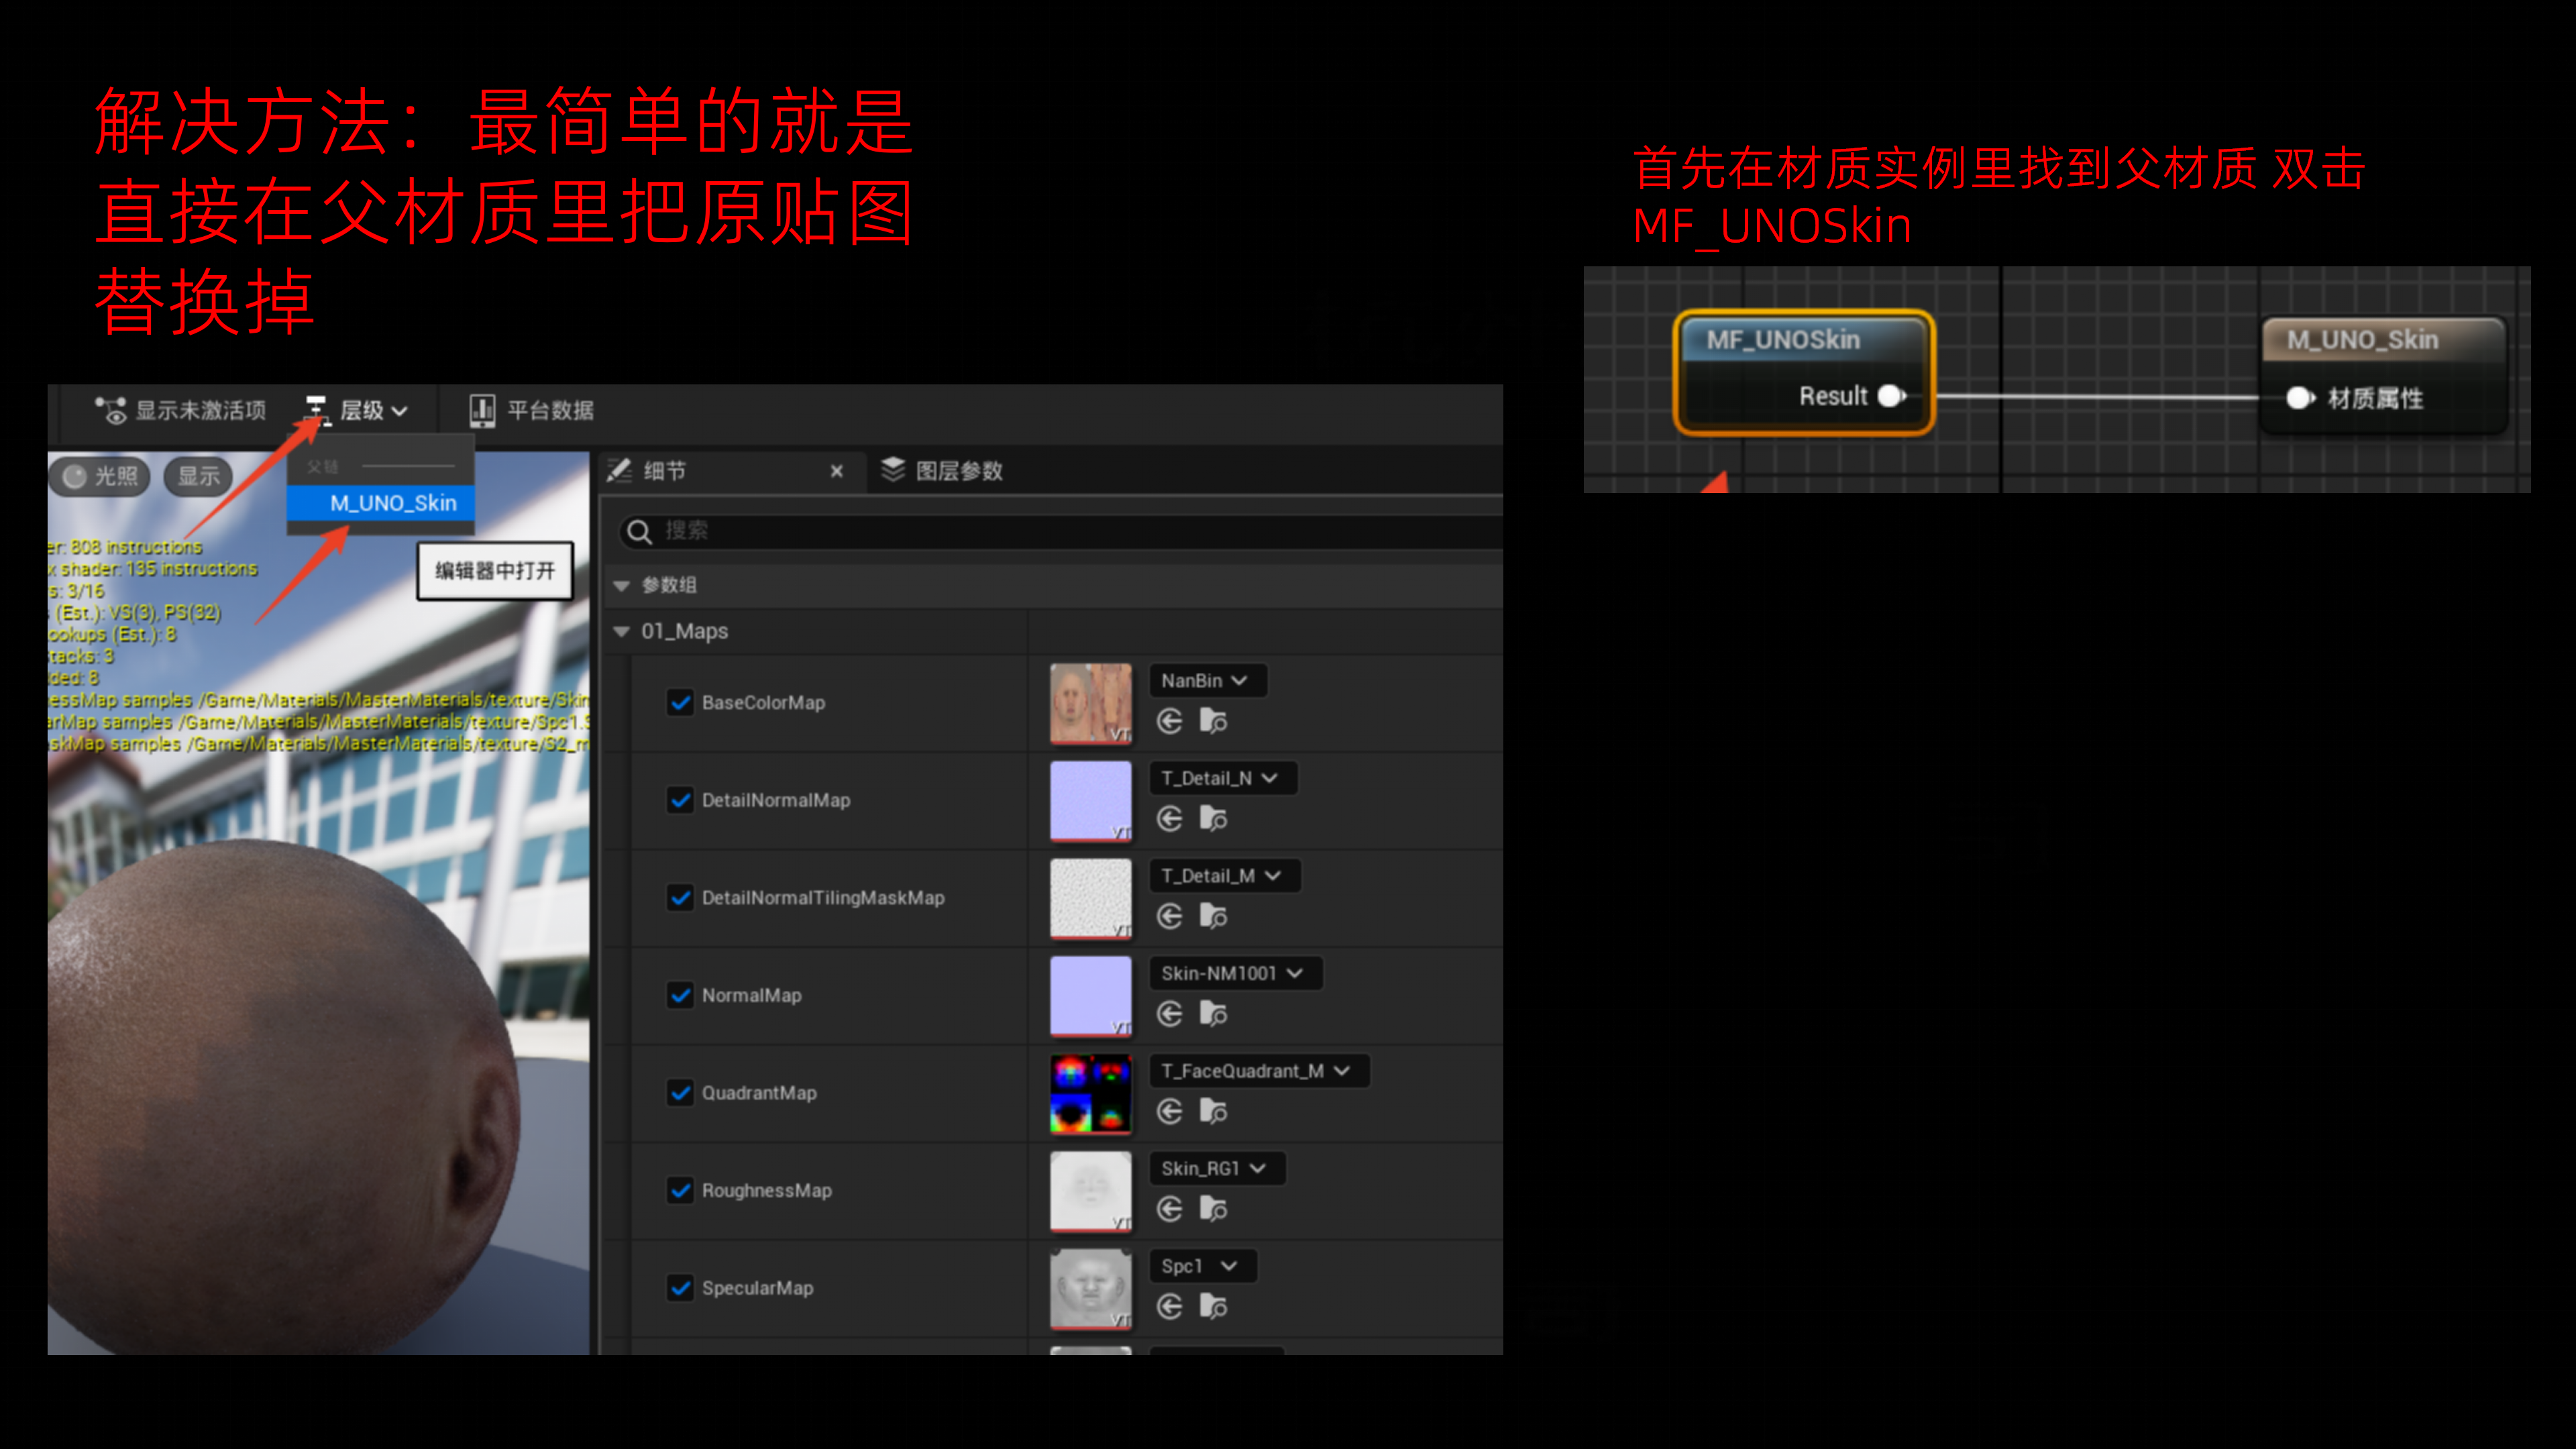Toggle the 光照 lighting viewport button
This screenshot has height=1449, width=2576.
(x=100, y=476)
